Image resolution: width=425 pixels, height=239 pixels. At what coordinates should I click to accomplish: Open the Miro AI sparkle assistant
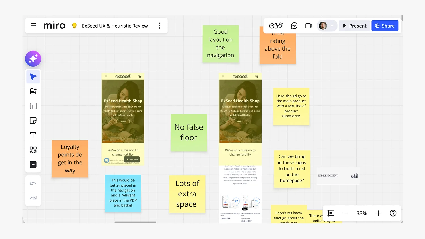point(33,59)
